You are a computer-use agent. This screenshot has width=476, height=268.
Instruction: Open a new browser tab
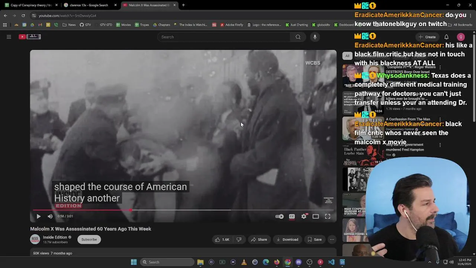coord(183,5)
